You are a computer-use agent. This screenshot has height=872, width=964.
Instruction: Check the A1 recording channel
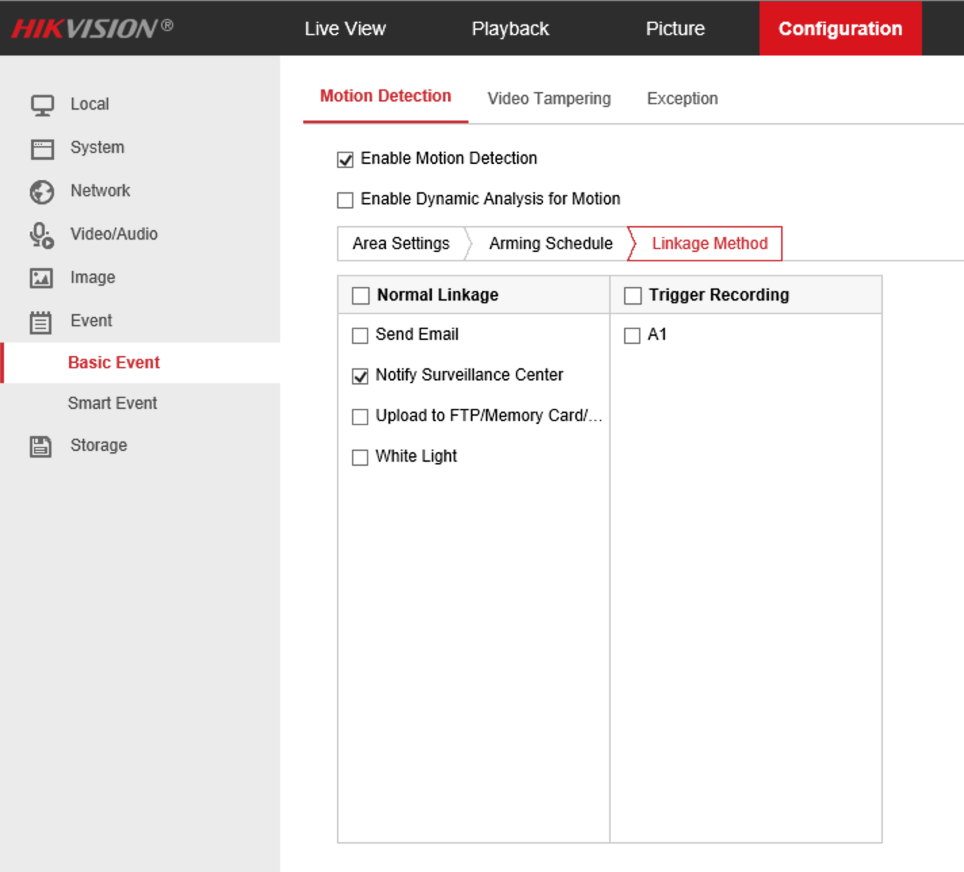coord(632,336)
